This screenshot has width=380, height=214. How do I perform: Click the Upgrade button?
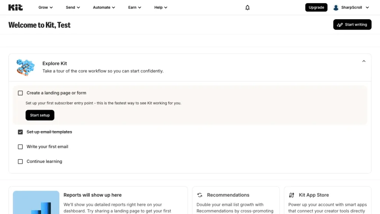point(316,7)
